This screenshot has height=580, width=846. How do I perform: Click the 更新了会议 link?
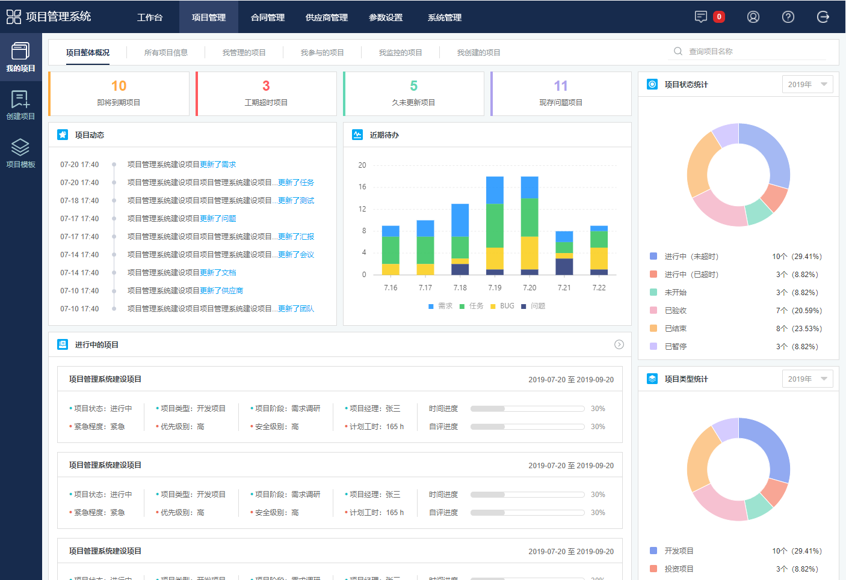tap(296, 254)
